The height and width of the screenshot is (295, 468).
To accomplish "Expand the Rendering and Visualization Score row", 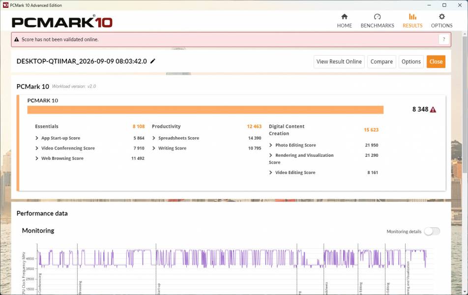I will click(271, 155).
